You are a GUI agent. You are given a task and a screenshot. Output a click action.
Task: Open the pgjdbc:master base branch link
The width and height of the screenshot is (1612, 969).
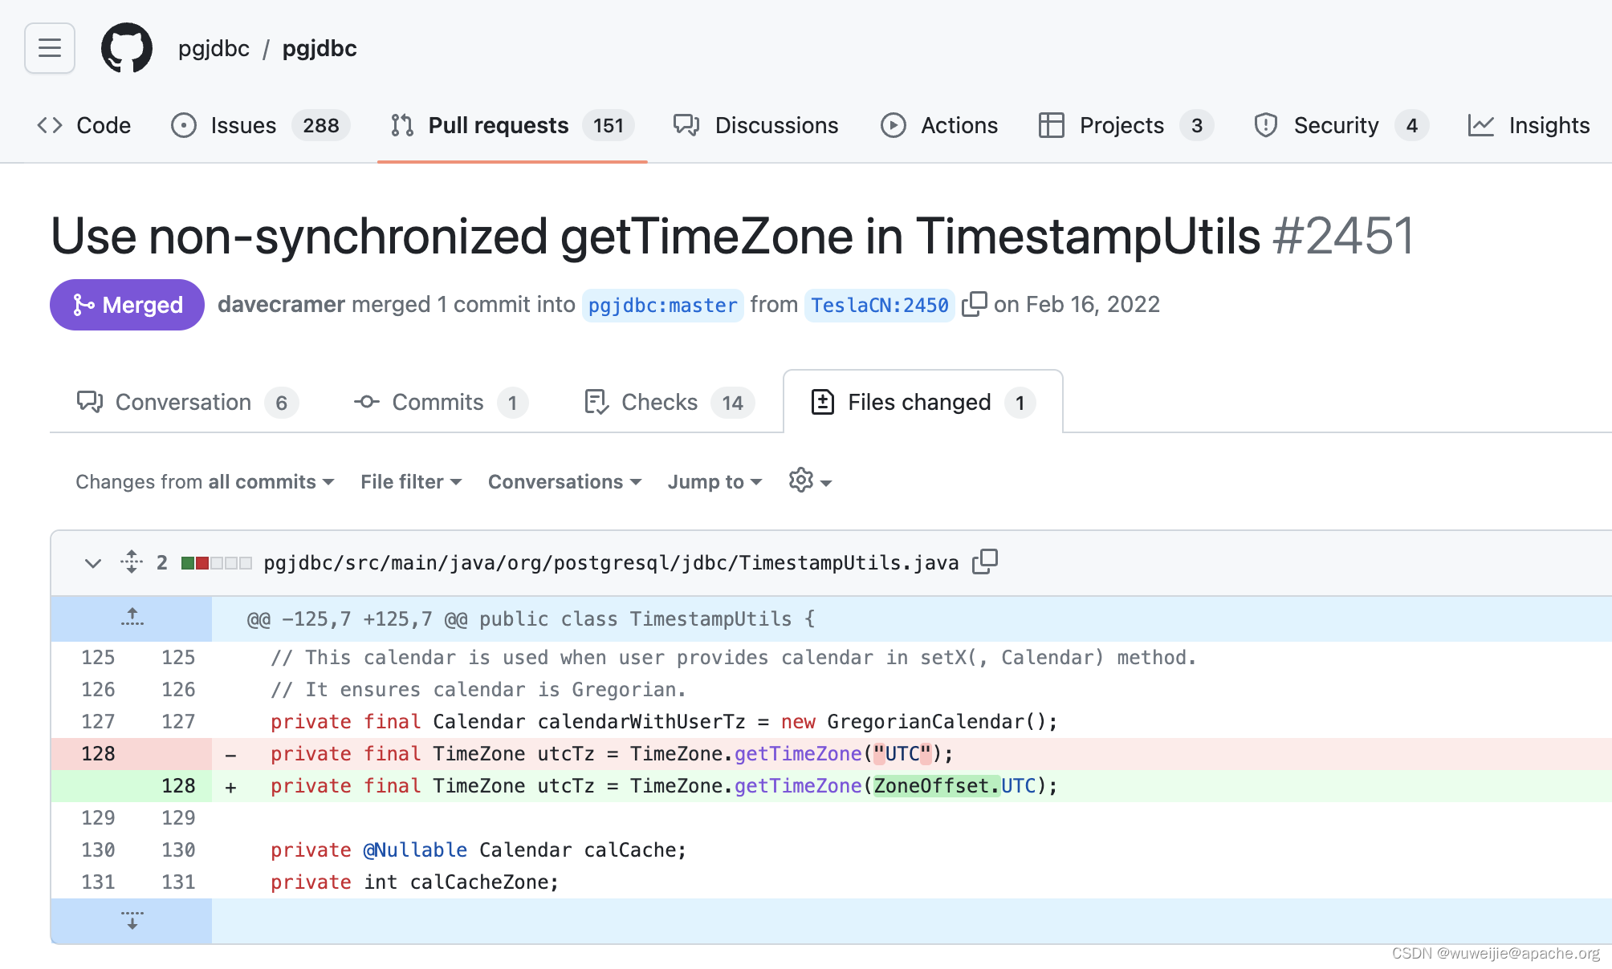(x=662, y=305)
